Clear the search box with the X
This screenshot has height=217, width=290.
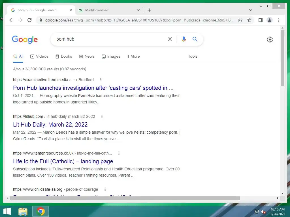[170, 39]
